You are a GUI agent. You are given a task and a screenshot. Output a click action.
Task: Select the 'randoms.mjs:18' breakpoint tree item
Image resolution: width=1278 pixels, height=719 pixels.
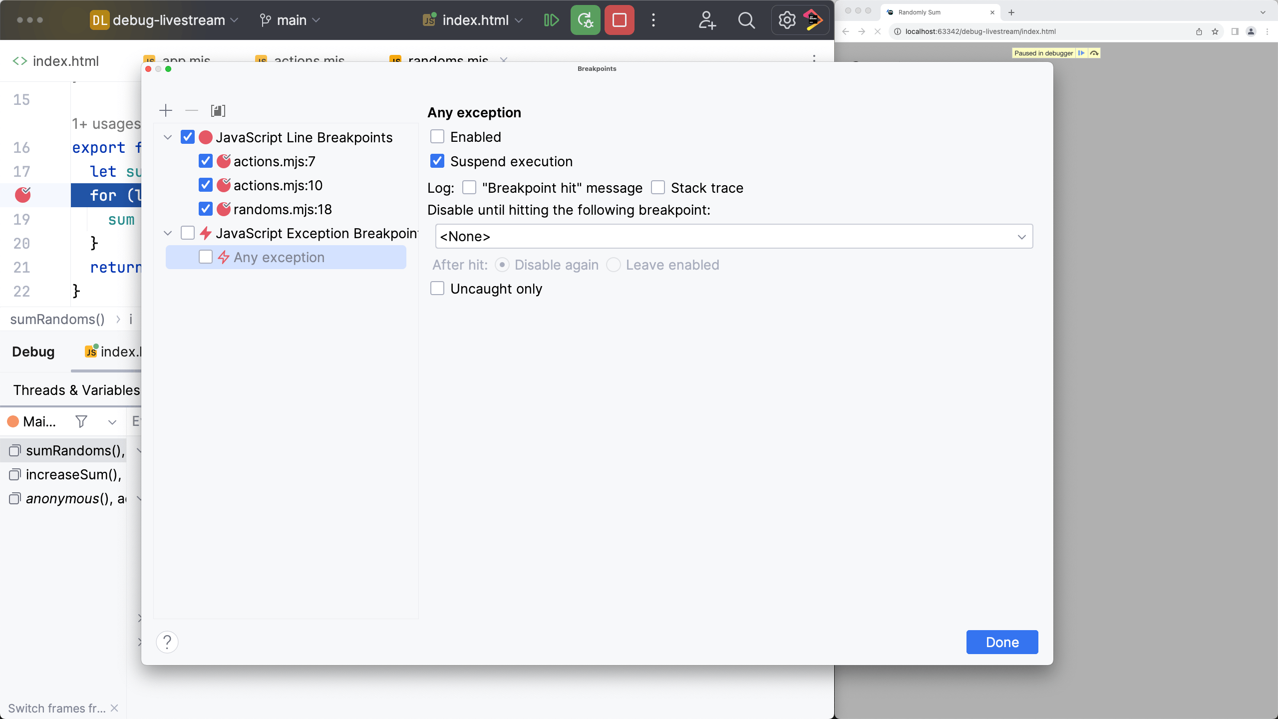(x=283, y=209)
